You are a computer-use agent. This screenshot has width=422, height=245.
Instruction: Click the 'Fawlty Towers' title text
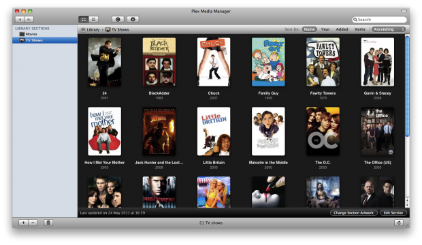[323, 93]
